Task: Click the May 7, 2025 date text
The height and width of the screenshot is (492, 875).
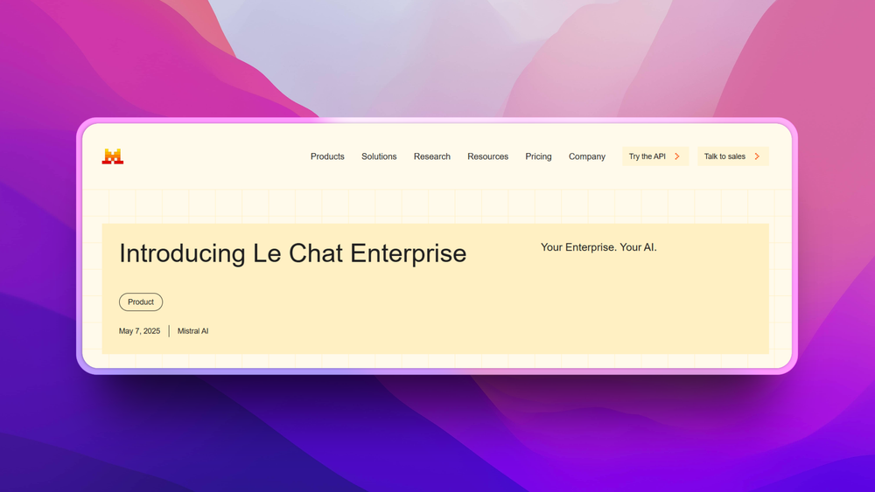Action: (139, 331)
